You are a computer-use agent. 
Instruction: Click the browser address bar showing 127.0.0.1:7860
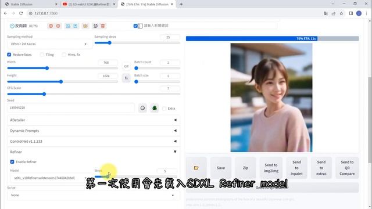pos(176,13)
